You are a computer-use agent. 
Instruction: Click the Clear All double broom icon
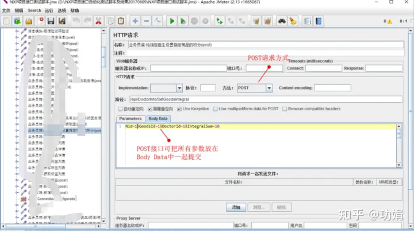(x=267, y=21)
